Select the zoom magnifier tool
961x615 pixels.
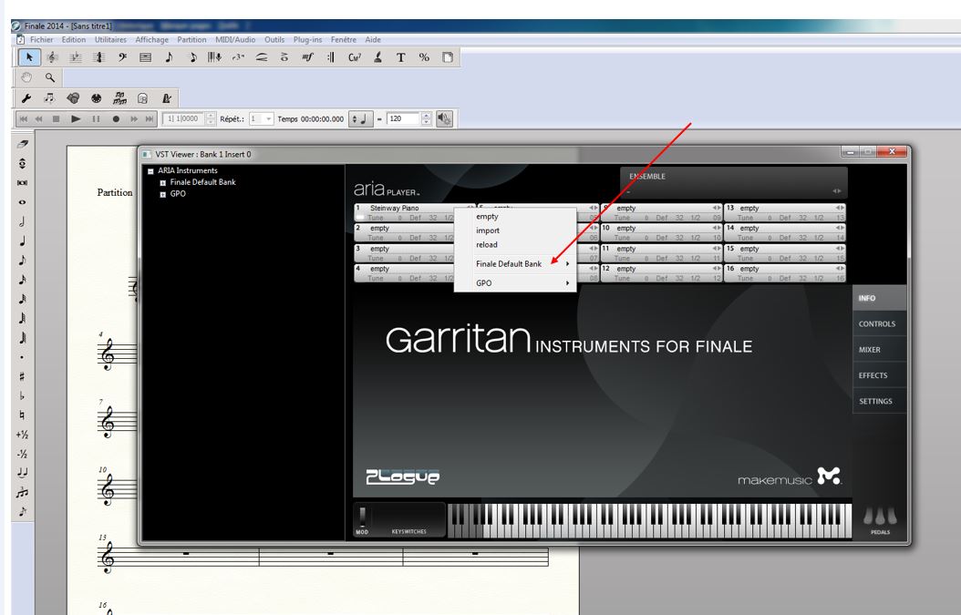pyautogui.click(x=51, y=78)
